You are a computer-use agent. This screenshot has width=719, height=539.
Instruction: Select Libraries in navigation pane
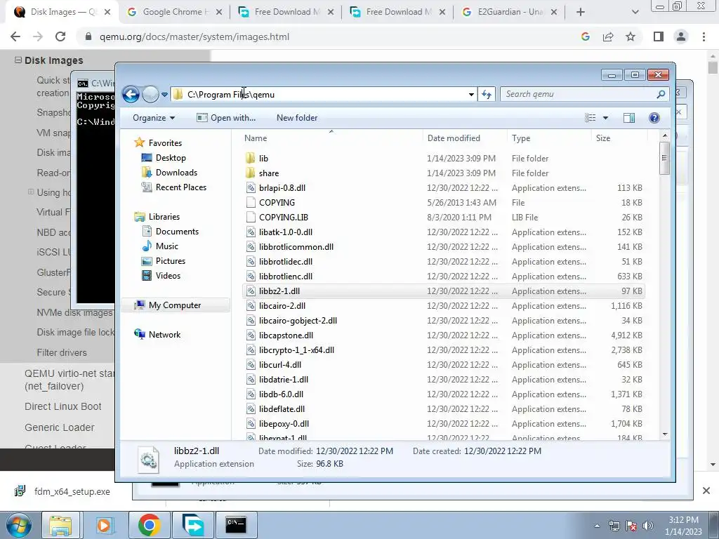click(164, 217)
